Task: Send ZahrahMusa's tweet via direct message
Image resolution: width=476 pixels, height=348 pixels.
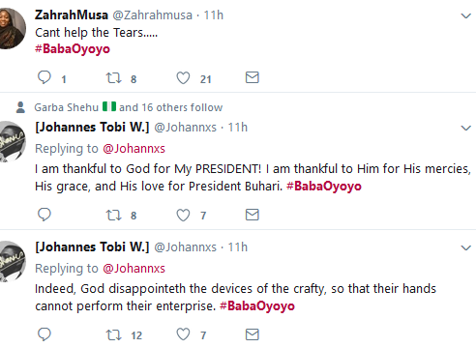Action: (253, 77)
